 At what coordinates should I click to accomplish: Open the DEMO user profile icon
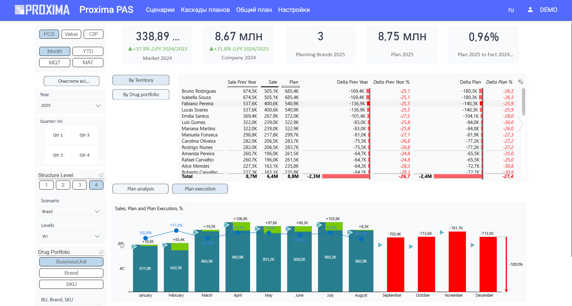pyautogui.click(x=530, y=10)
